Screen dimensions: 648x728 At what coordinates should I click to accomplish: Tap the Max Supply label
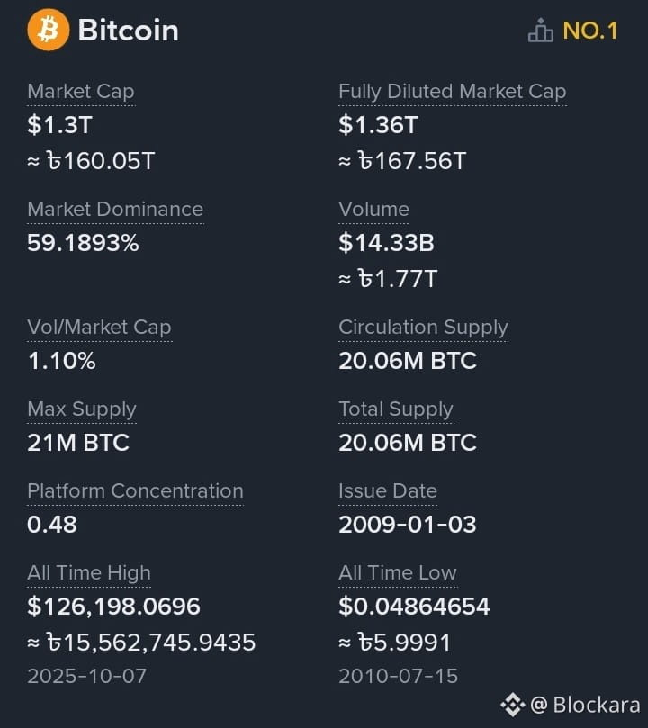[x=82, y=409]
